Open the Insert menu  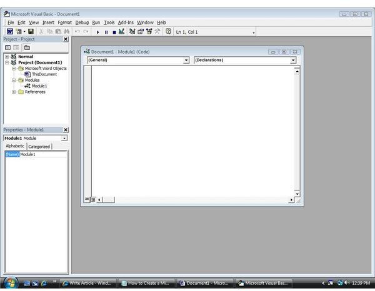coord(48,22)
